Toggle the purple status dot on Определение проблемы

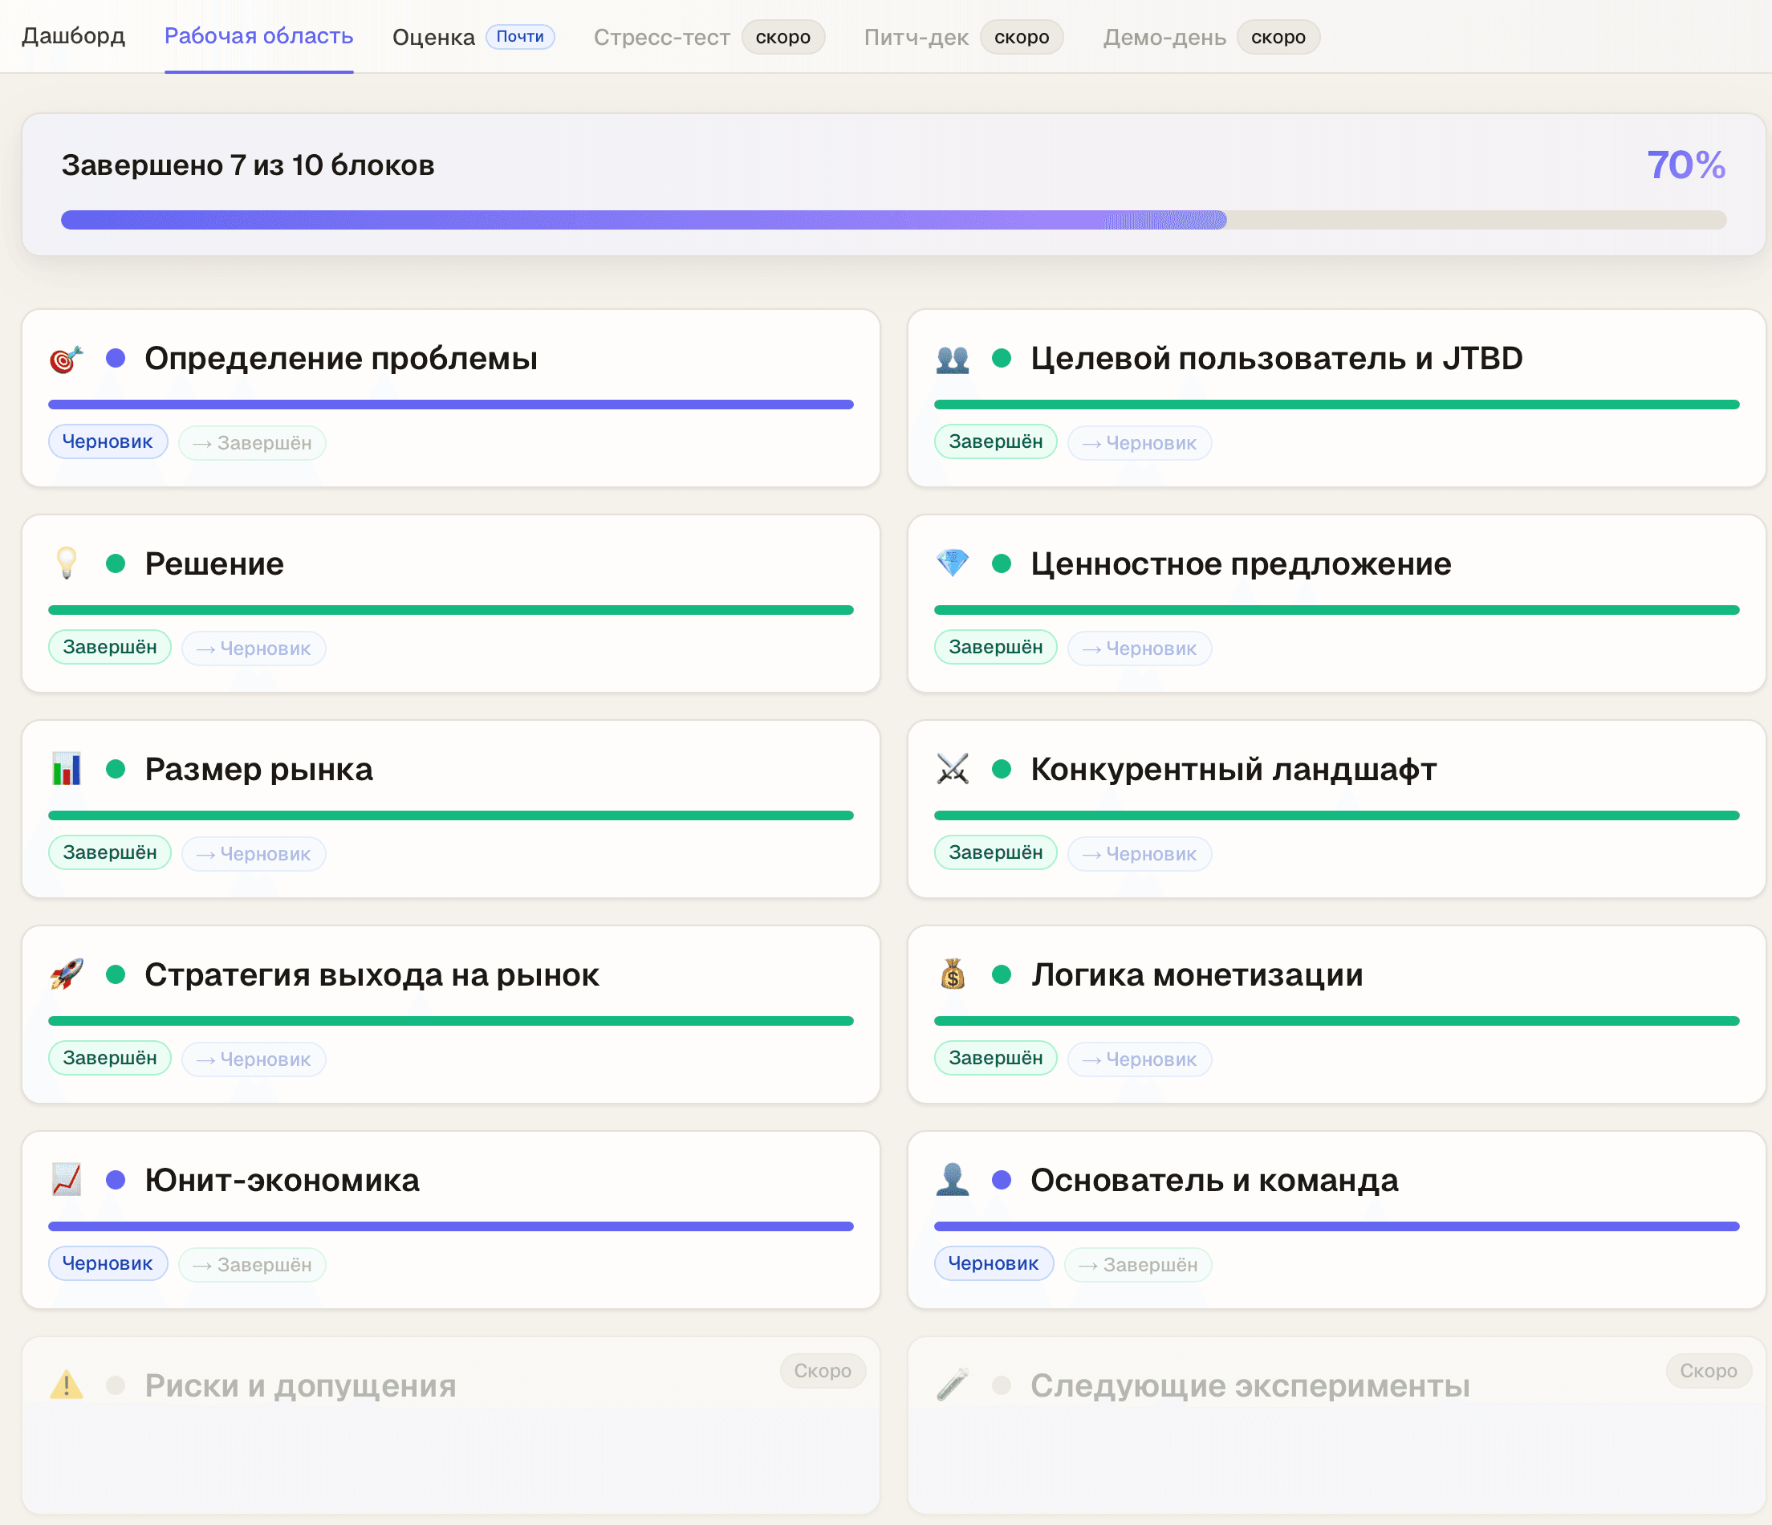tap(116, 358)
